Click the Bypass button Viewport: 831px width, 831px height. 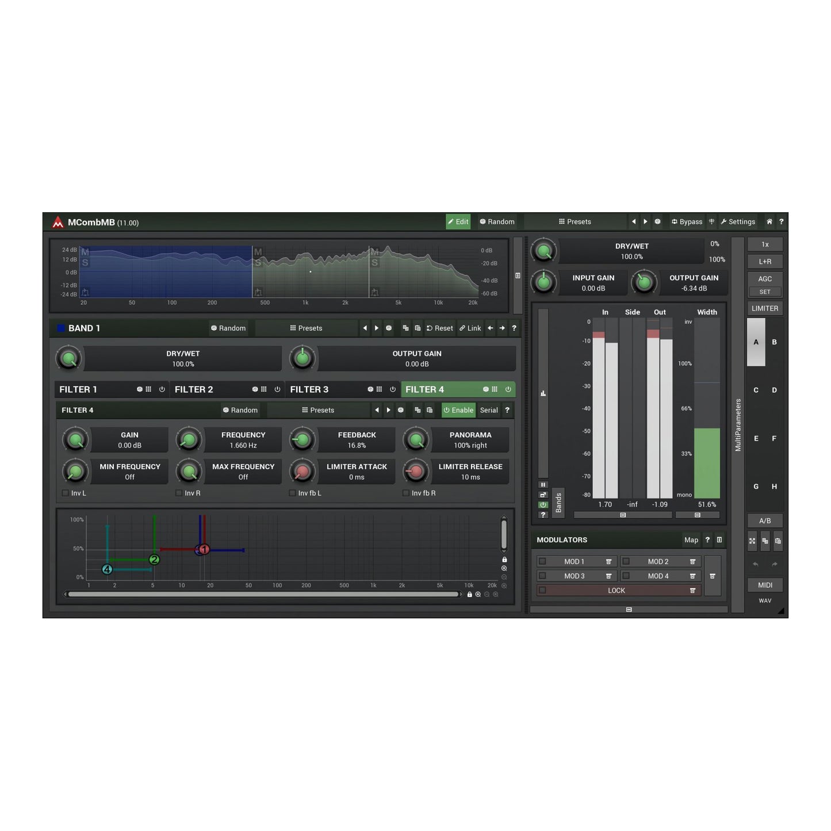(687, 221)
